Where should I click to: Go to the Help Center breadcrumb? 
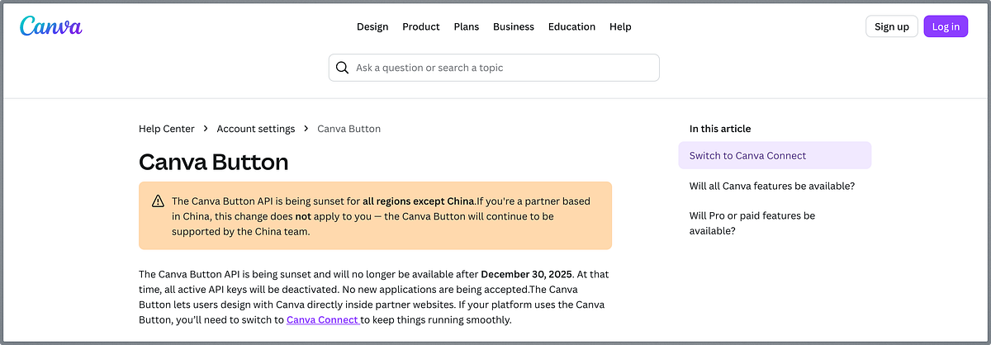point(167,129)
